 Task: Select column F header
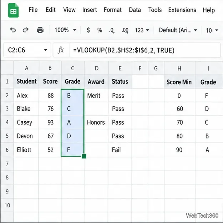(140, 68)
